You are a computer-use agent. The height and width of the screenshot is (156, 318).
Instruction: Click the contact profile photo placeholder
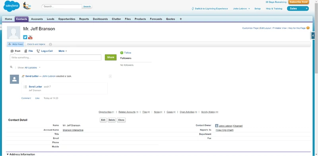(x=14, y=32)
